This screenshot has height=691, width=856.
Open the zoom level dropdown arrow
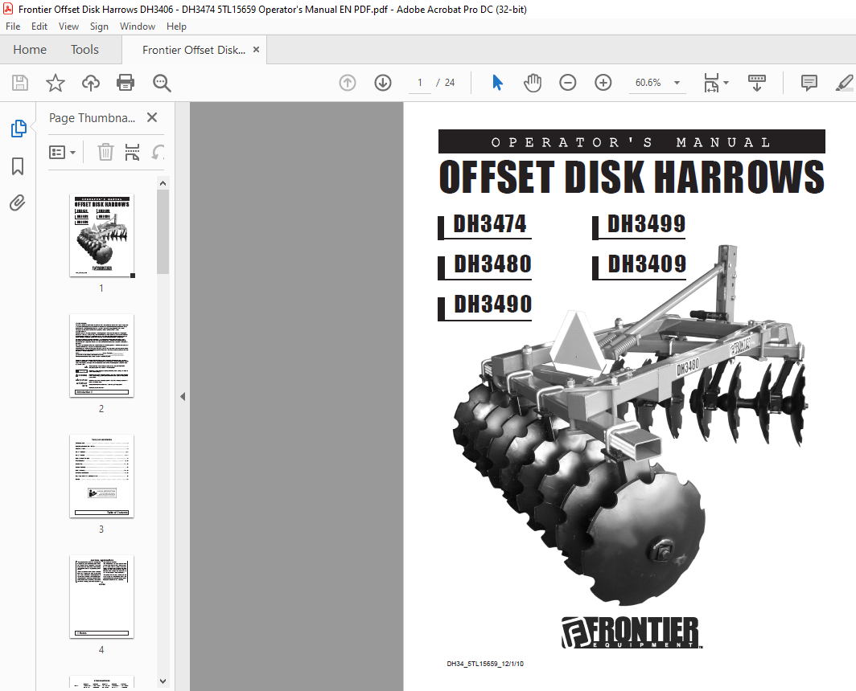point(677,83)
